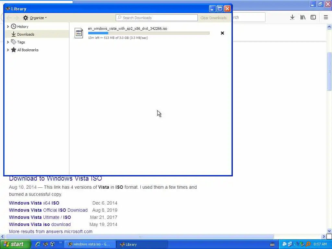Screen dimensions: 332x249
Task: Click the horizontal scrollbar left arrow
Action: (2, 236)
